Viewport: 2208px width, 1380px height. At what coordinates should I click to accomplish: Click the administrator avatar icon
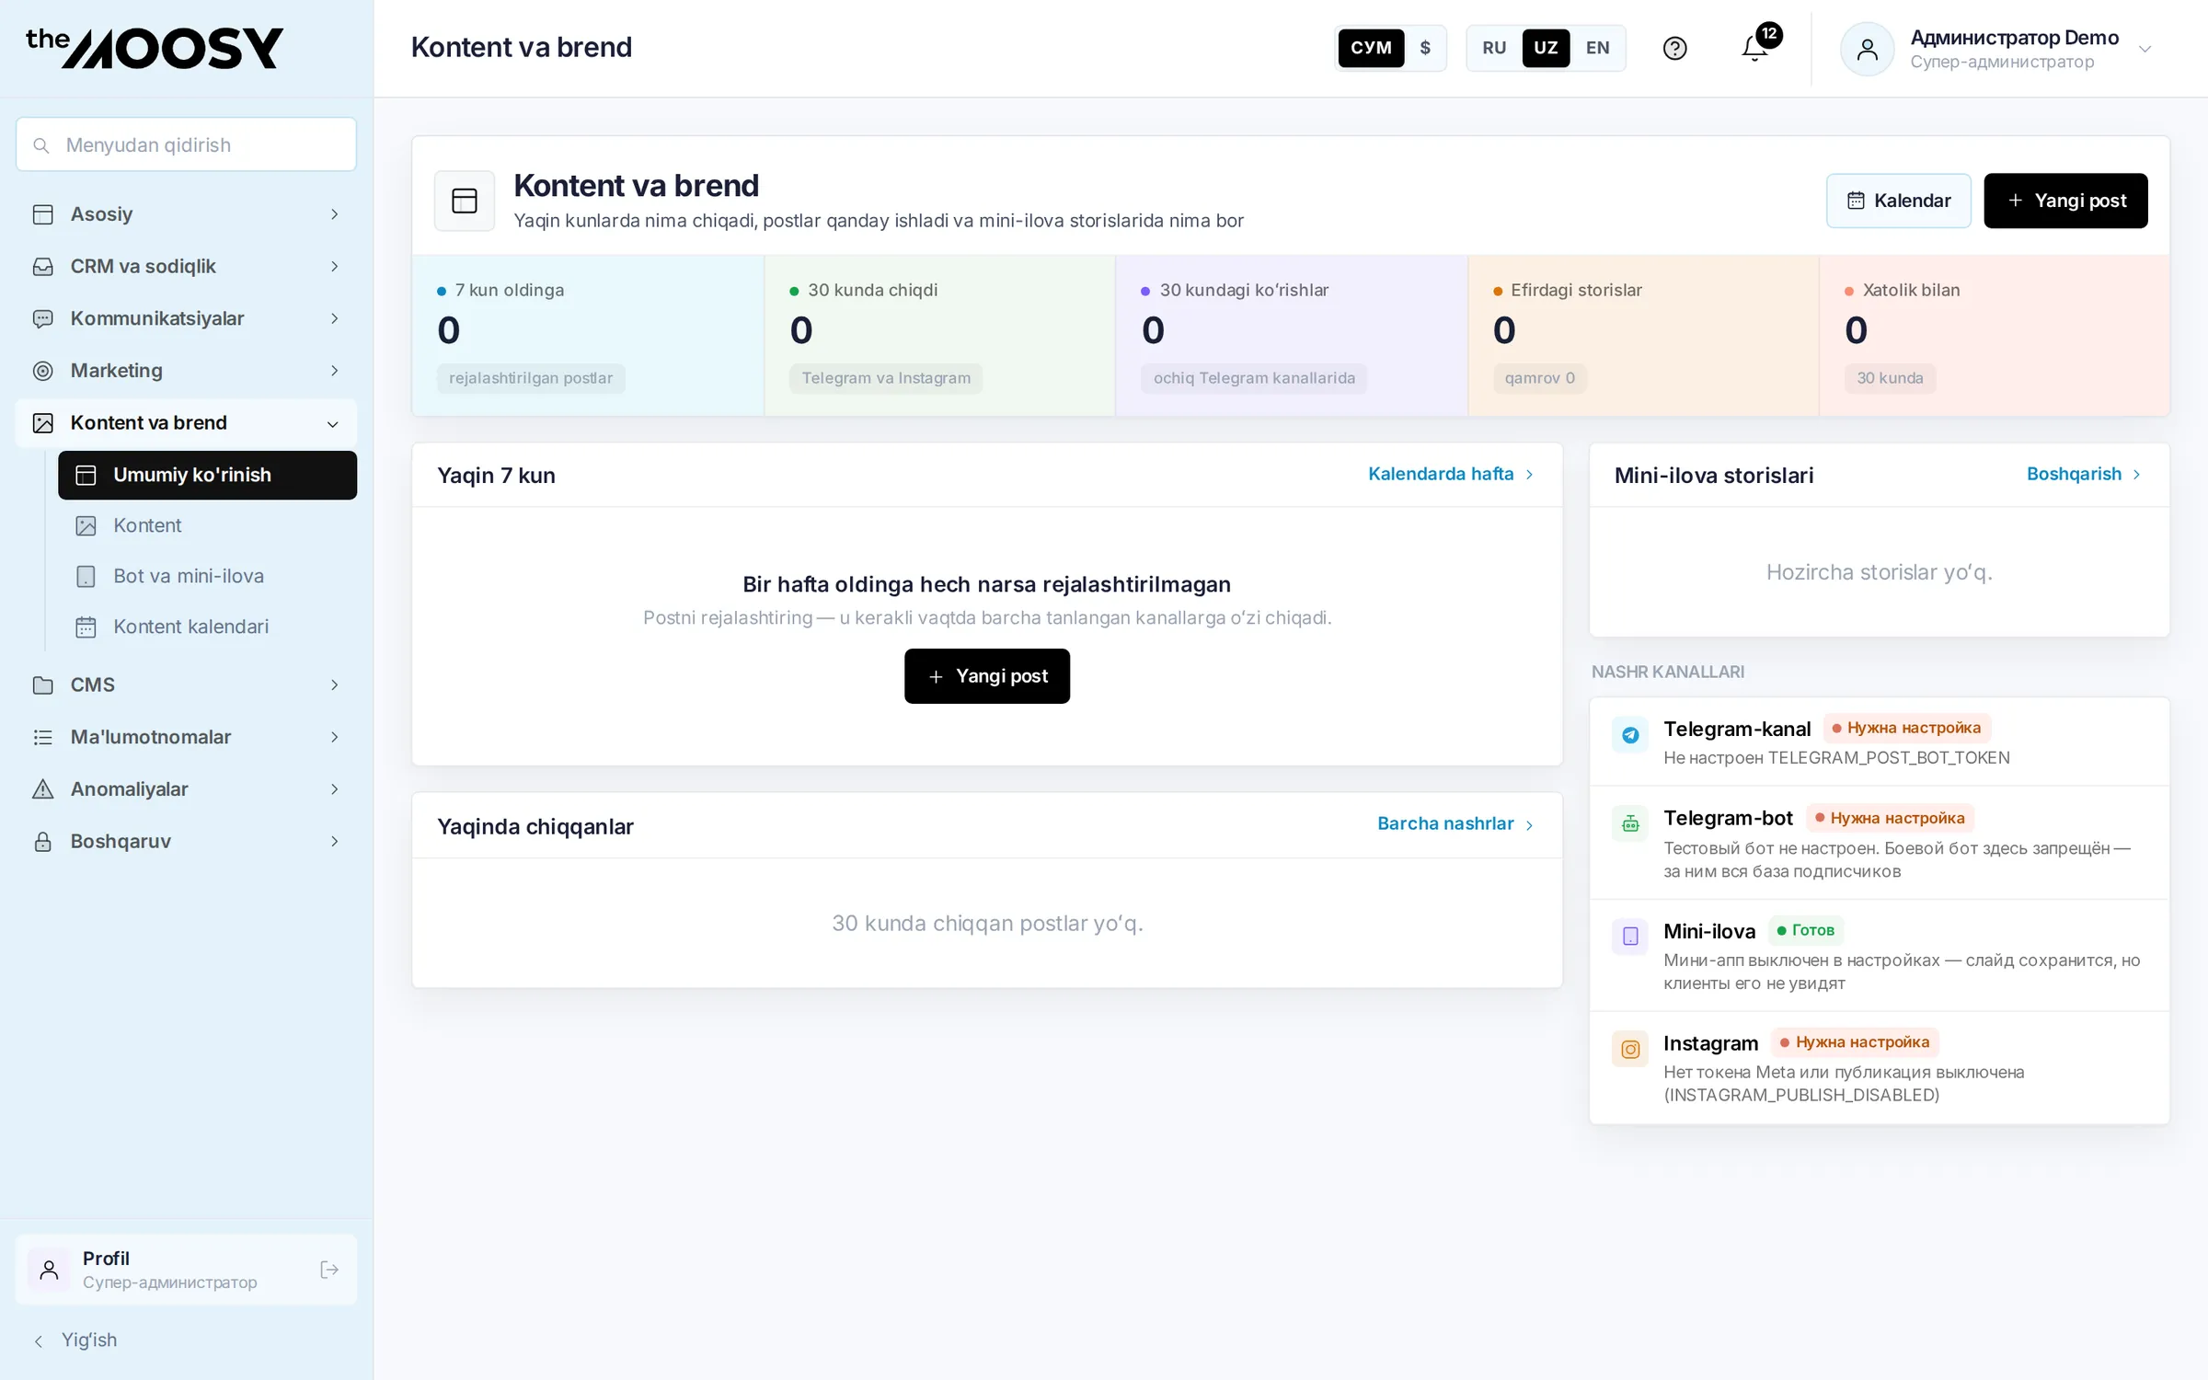[1867, 49]
